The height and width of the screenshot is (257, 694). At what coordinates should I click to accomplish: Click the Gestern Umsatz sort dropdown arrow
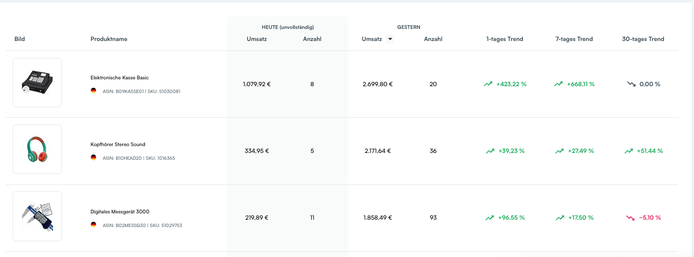point(390,39)
